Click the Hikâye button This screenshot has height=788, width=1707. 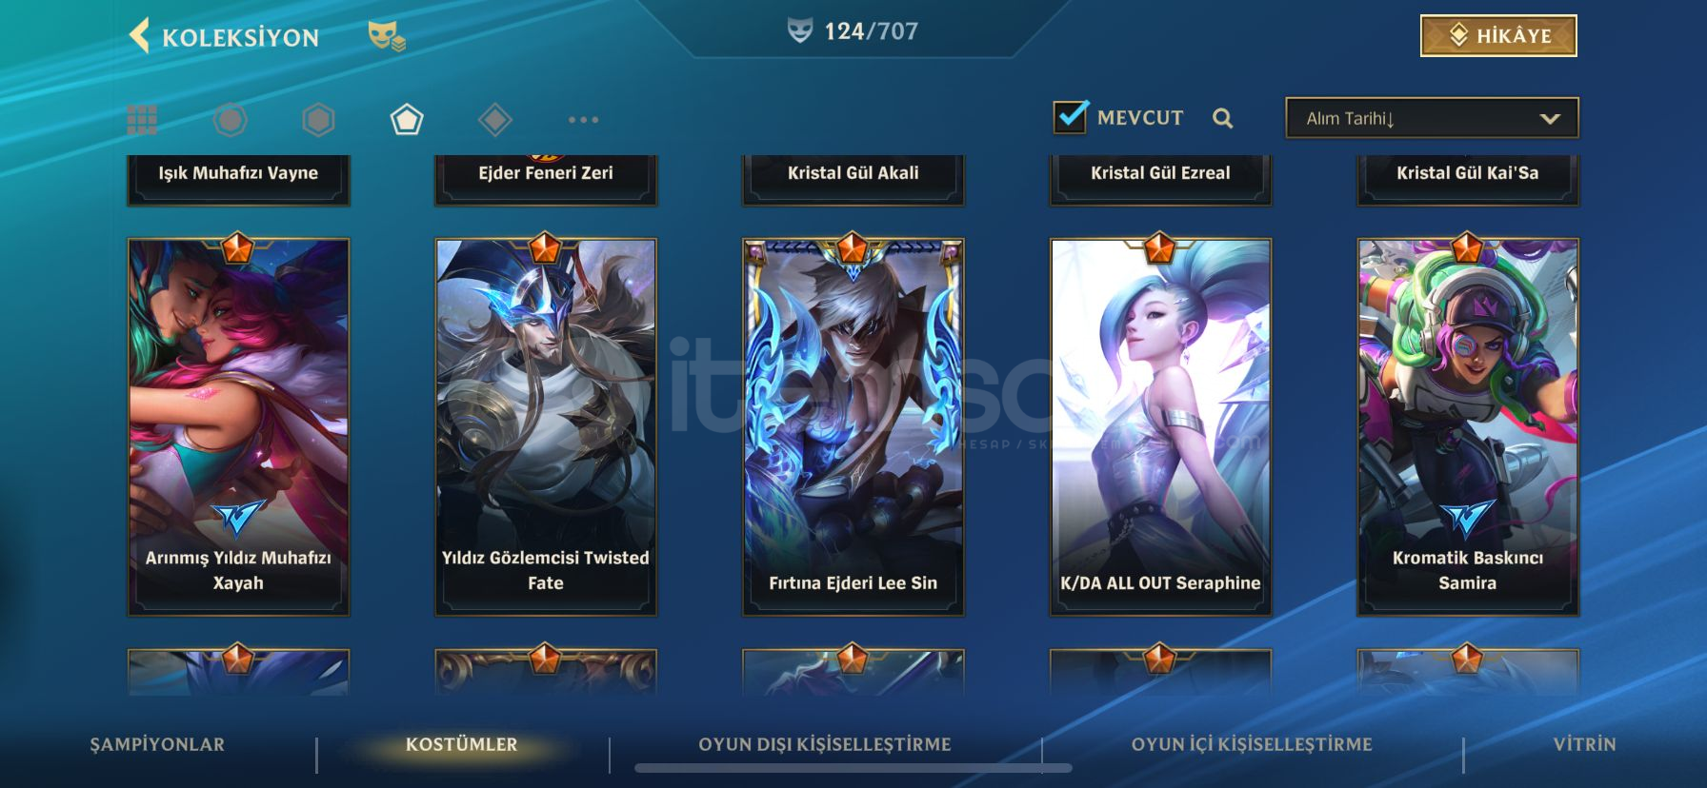click(x=1498, y=36)
